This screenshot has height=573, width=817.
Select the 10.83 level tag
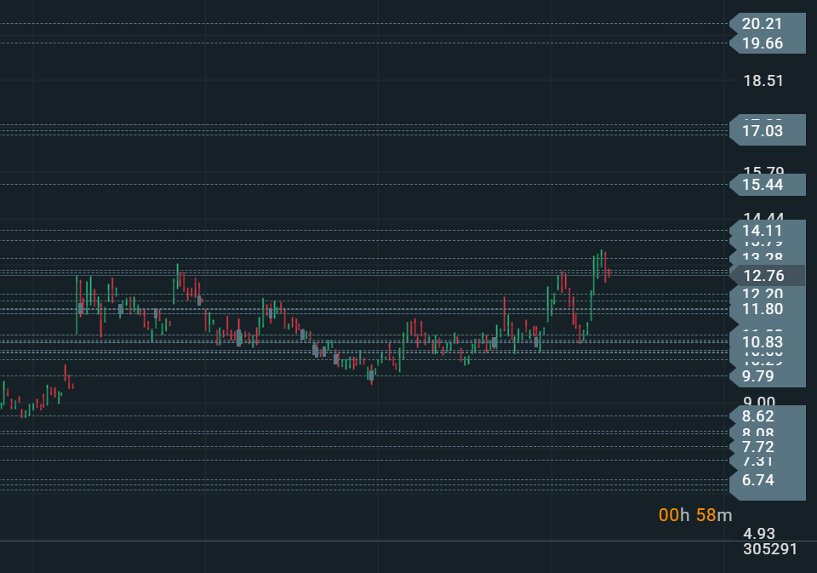(x=767, y=341)
